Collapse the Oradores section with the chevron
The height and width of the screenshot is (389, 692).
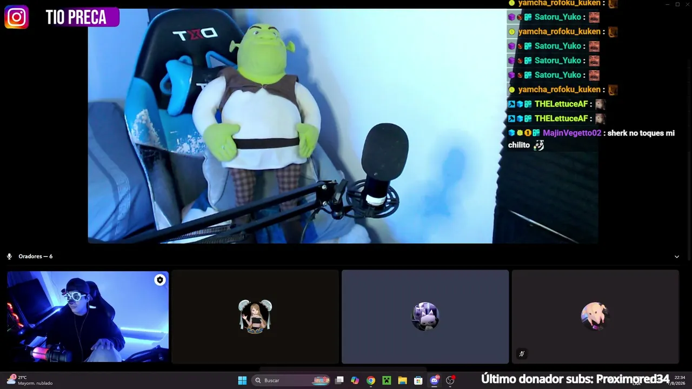click(676, 257)
